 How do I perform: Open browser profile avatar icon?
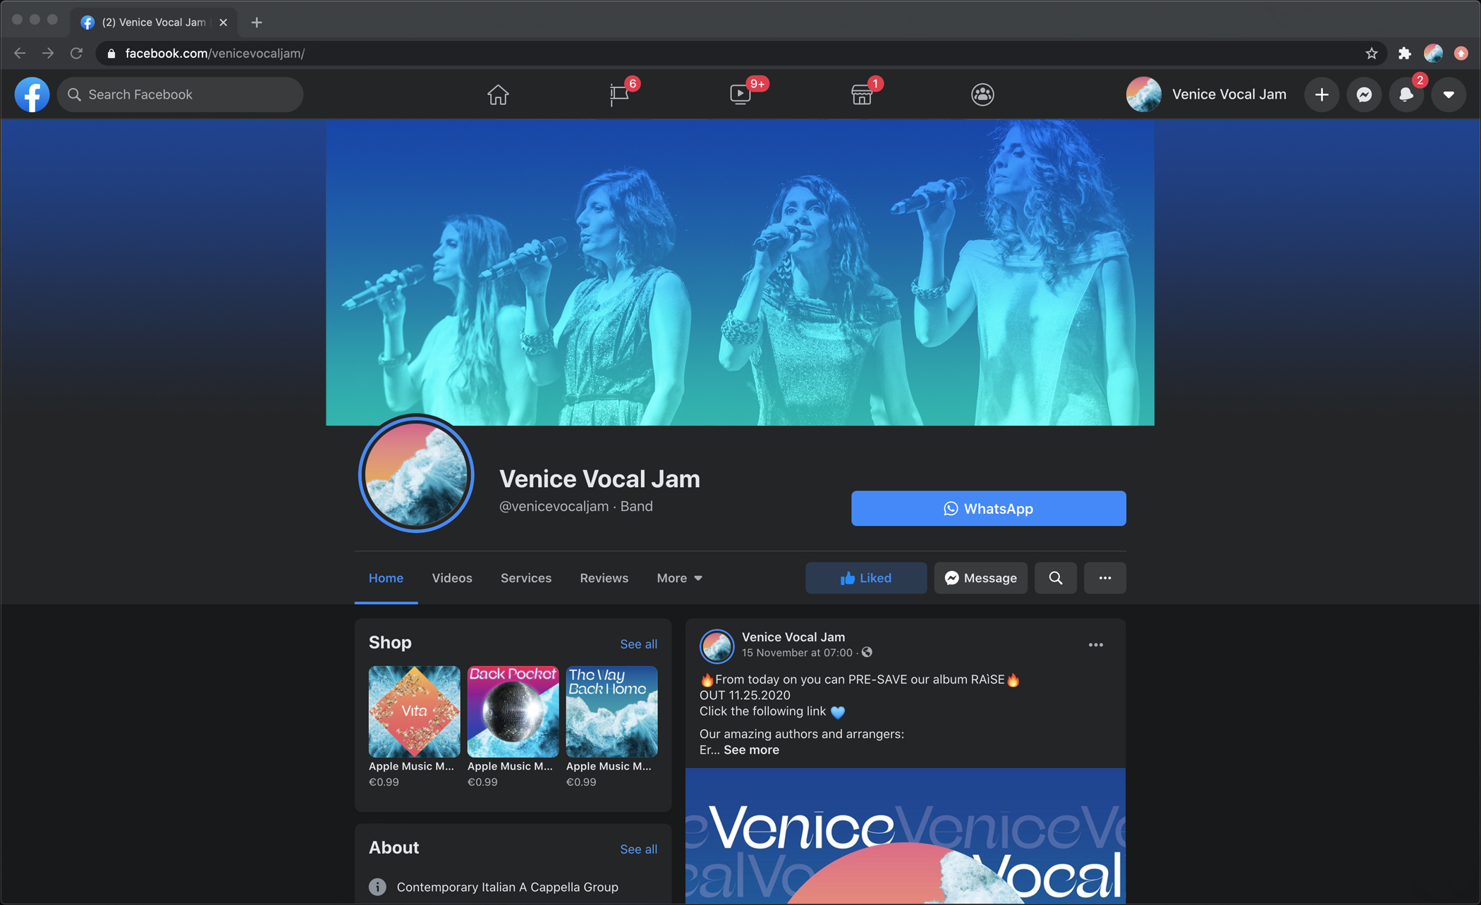pos(1433,54)
